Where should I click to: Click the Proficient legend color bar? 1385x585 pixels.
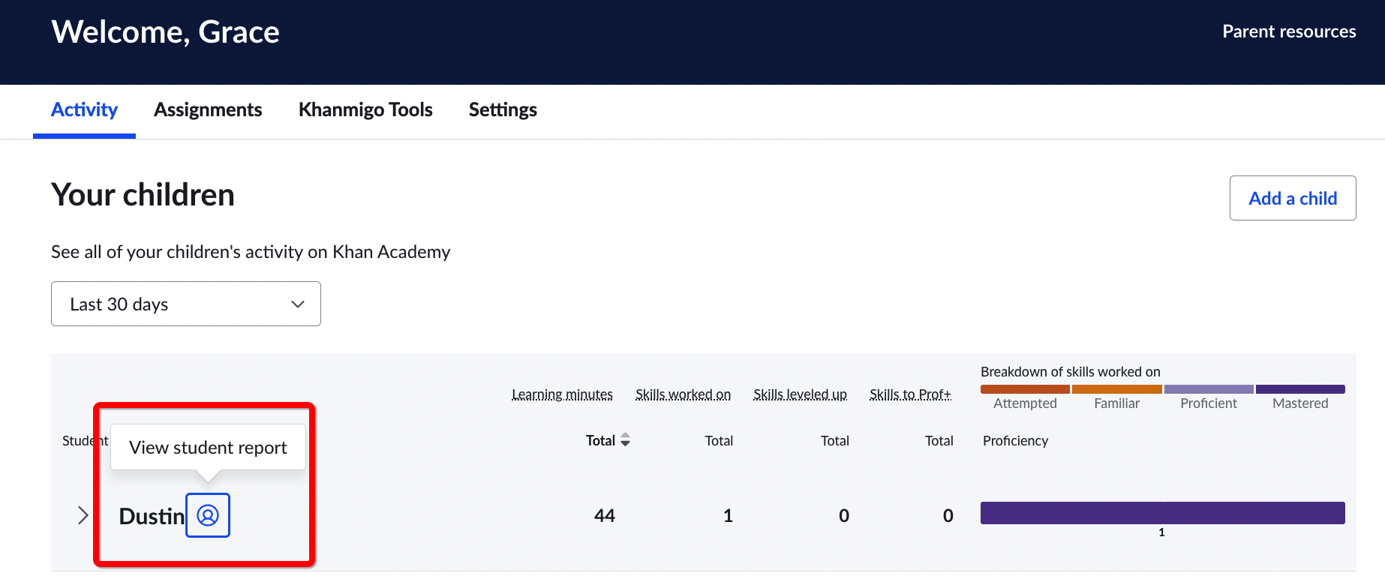(x=1209, y=389)
